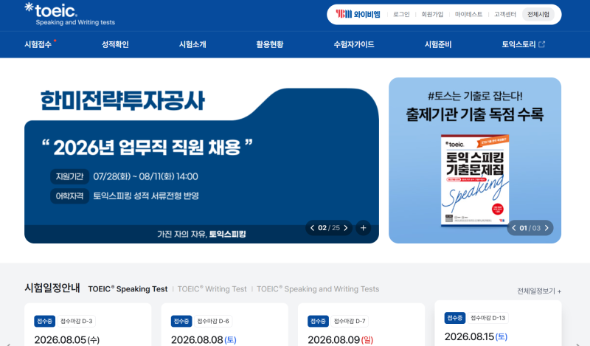Select the 2026.08.05 (수) test date card
Viewport: 590px width, 346px height.
point(88,325)
